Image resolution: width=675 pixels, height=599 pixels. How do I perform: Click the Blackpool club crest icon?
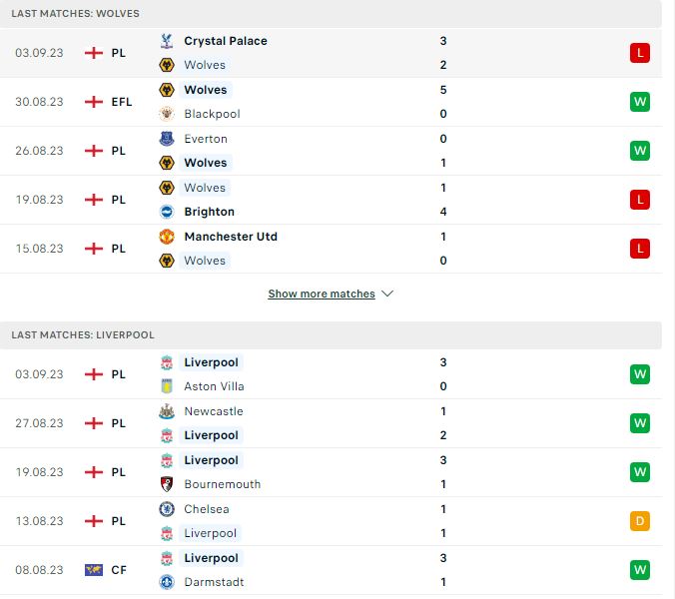point(167,114)
